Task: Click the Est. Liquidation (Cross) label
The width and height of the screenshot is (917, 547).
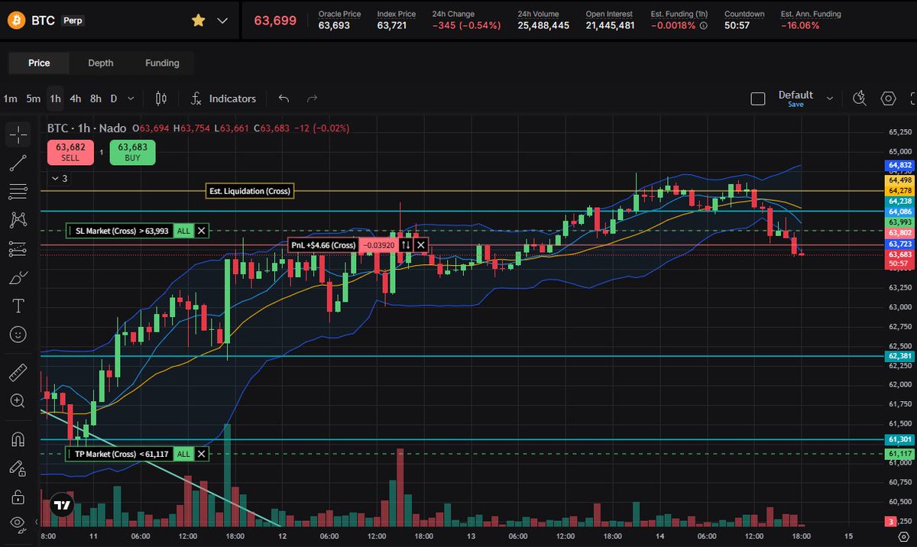Action: (250, 191)
